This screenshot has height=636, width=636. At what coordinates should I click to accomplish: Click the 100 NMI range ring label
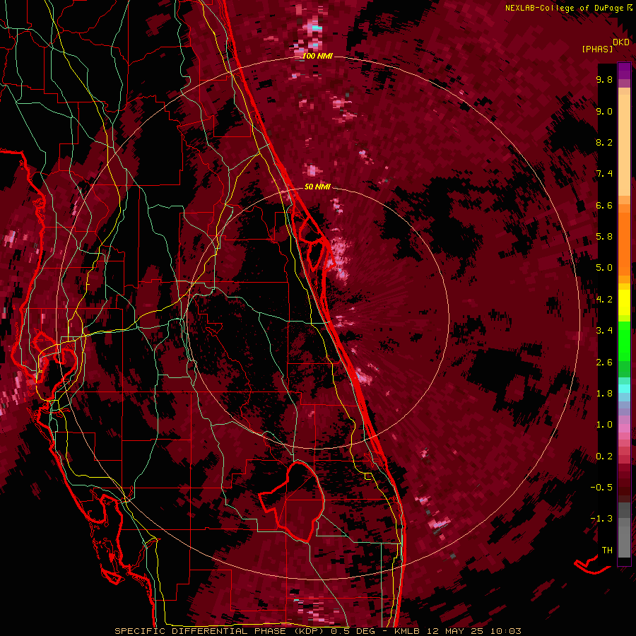click(317, 56)
